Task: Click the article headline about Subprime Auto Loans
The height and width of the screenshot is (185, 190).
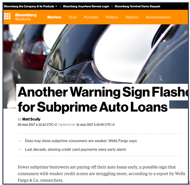Action: click(102, 99)
